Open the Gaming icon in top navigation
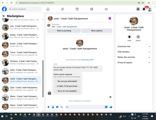The width and height of the screenshot is (156, 120). 106,9
